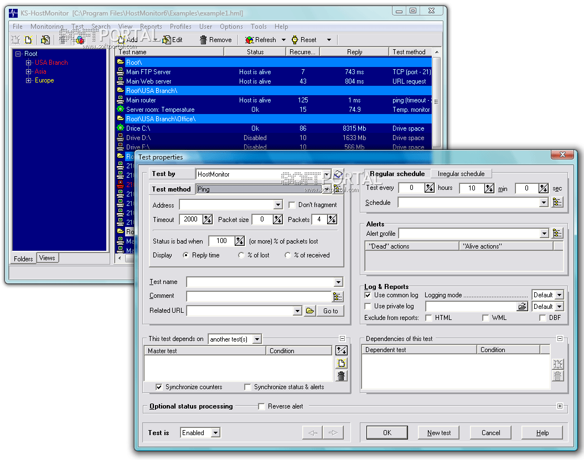Check the DBF exclude checkbox
Viewport: 584px width, 460px height.
pos(542,318)
